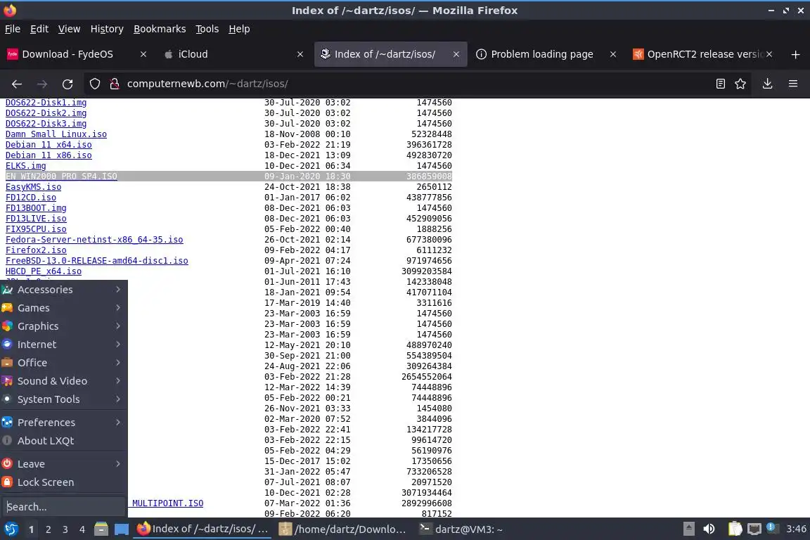
Task: Open the Bookmarks menu
Action: pos(160,29)
